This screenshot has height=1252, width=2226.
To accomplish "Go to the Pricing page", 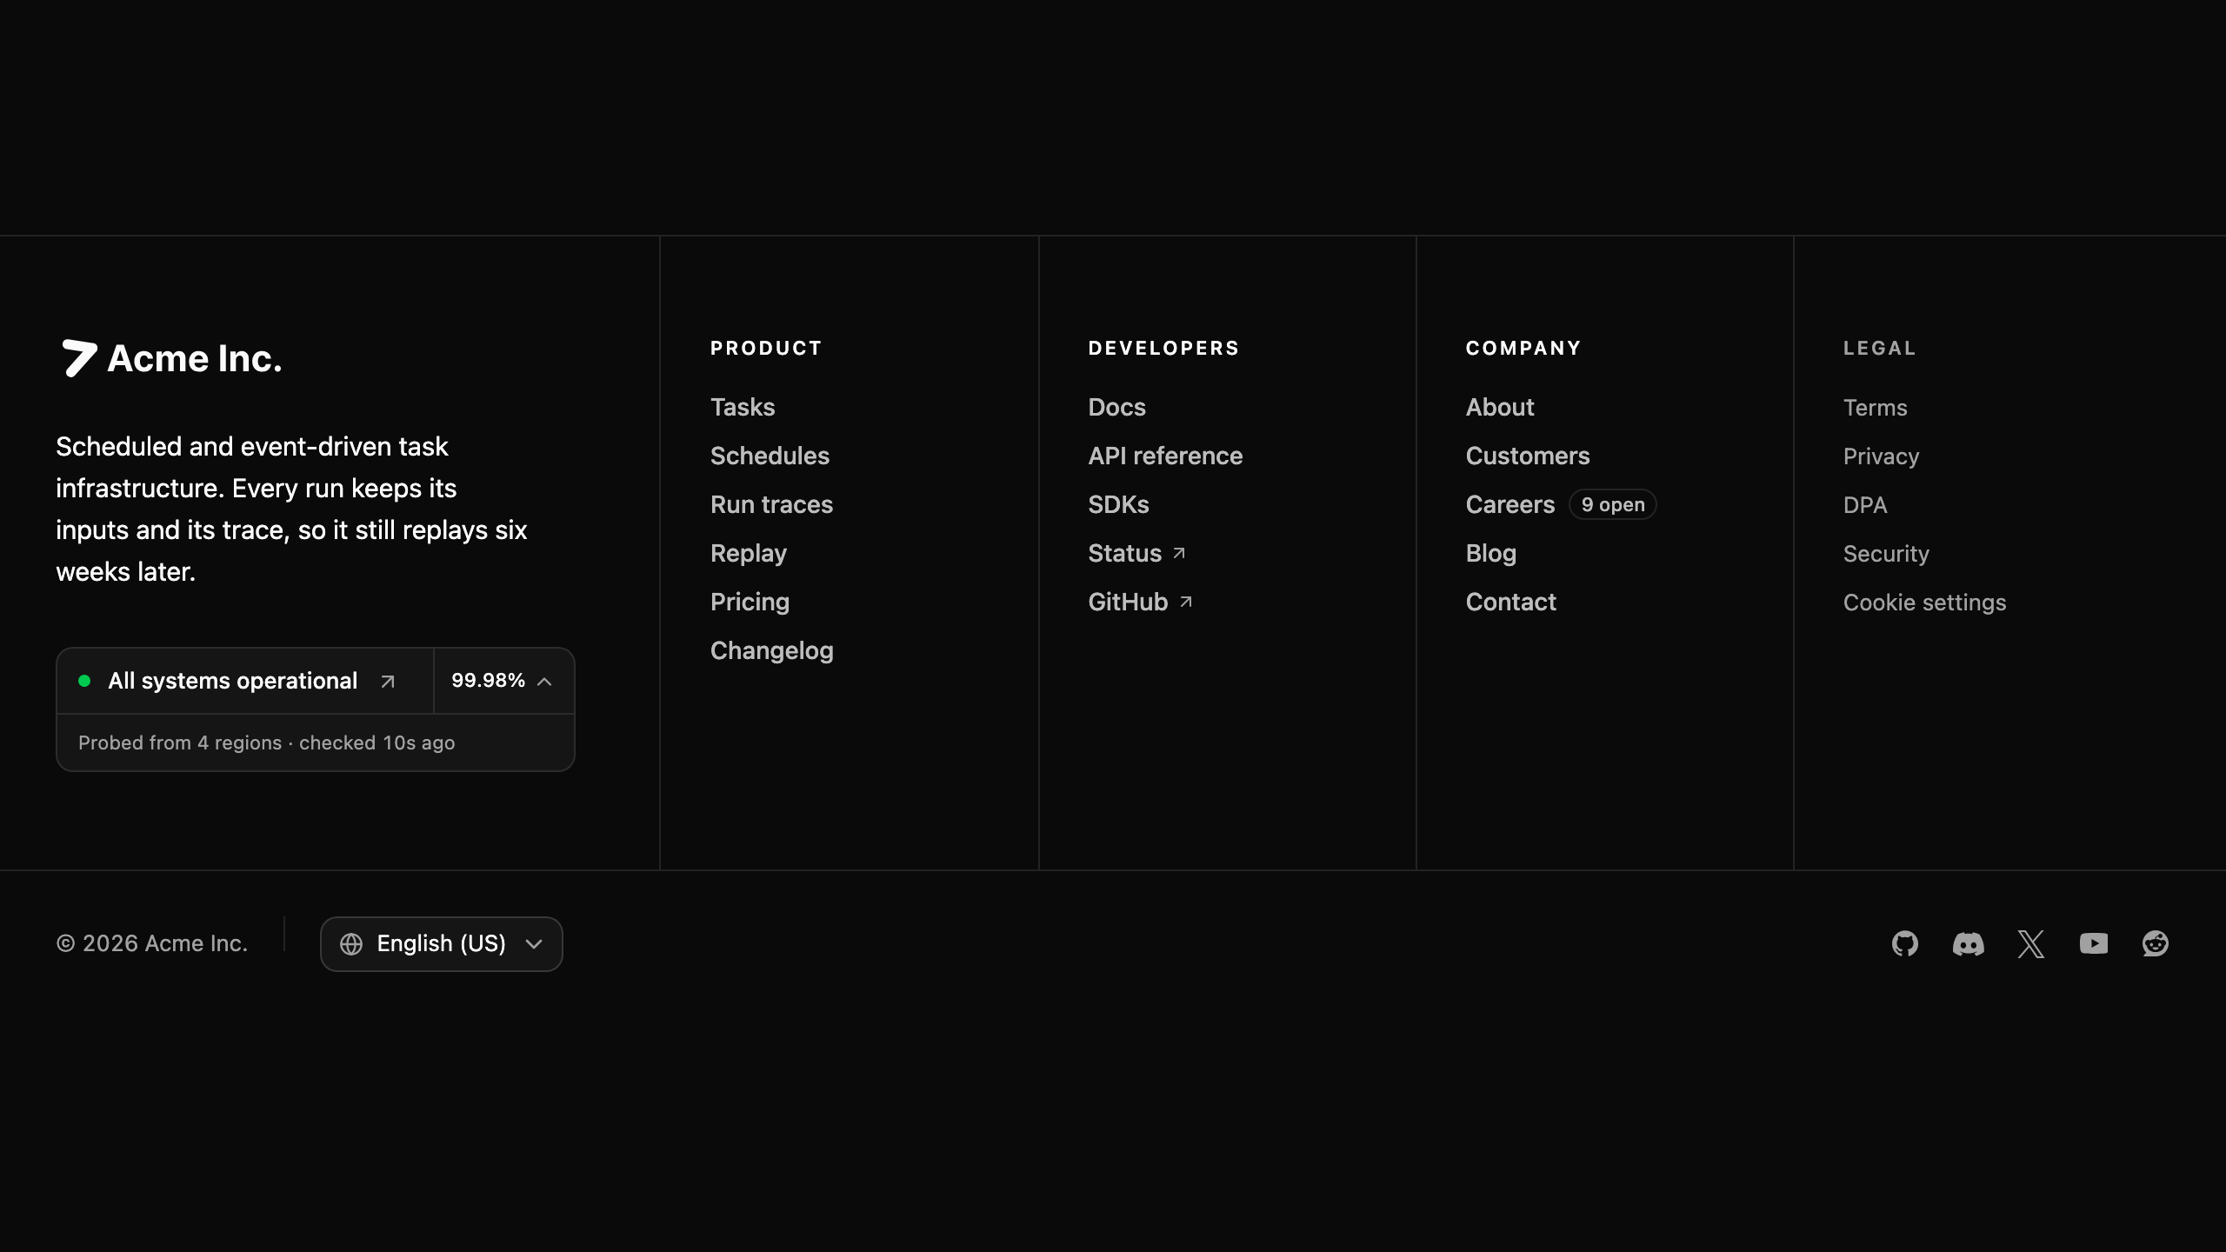I will [x=750, y=602].
